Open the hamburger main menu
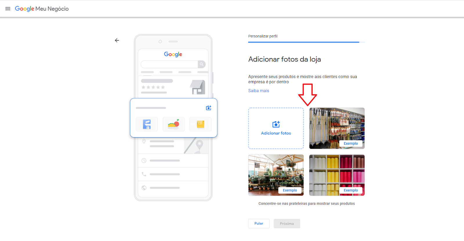The image size is (464, 241). click(8, 9)
